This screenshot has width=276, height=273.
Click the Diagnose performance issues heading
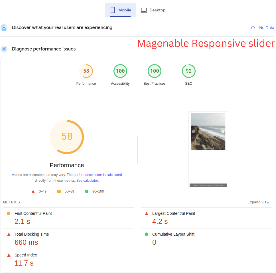point(44,49)
